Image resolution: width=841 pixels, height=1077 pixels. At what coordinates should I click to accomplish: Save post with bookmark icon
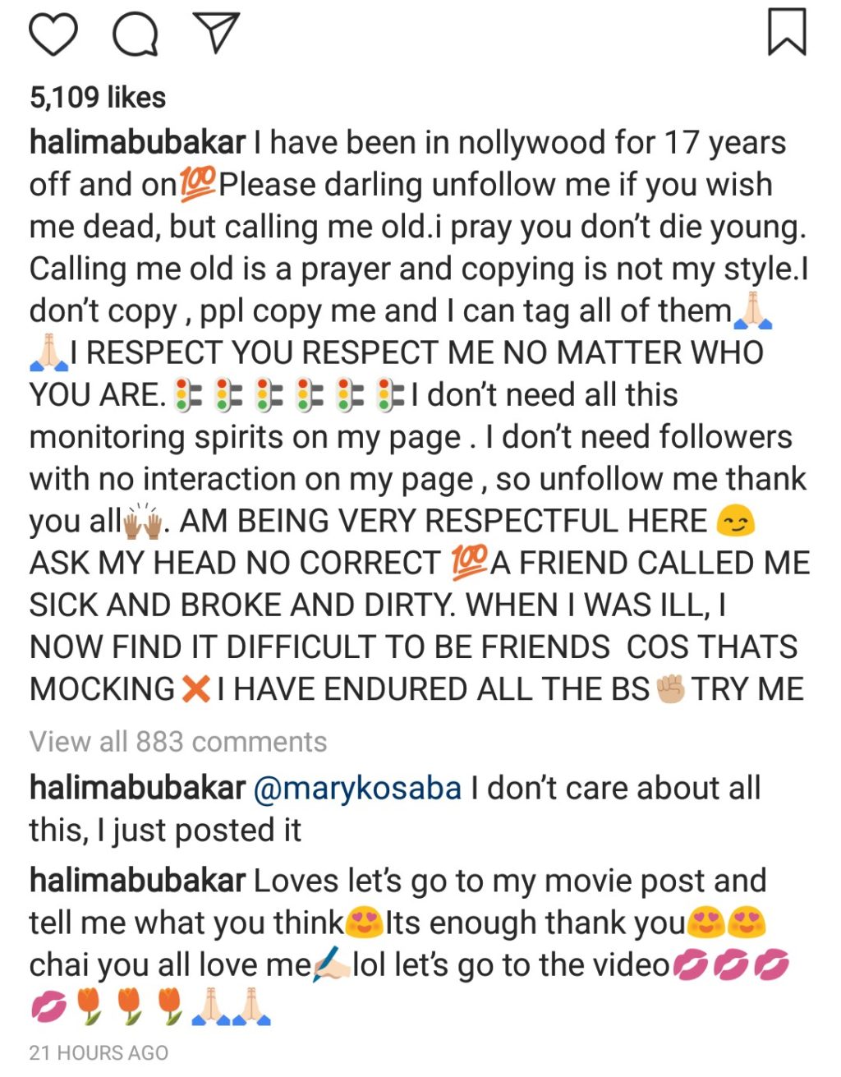point(787,32)
